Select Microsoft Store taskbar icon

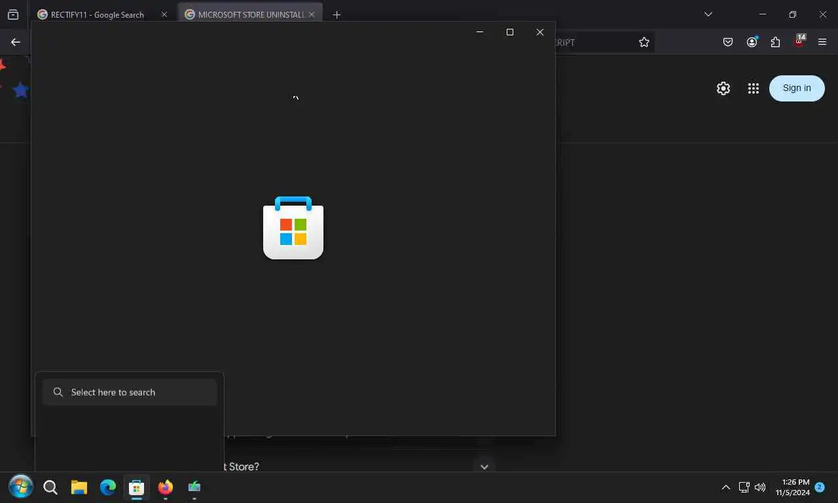[137, 487]
